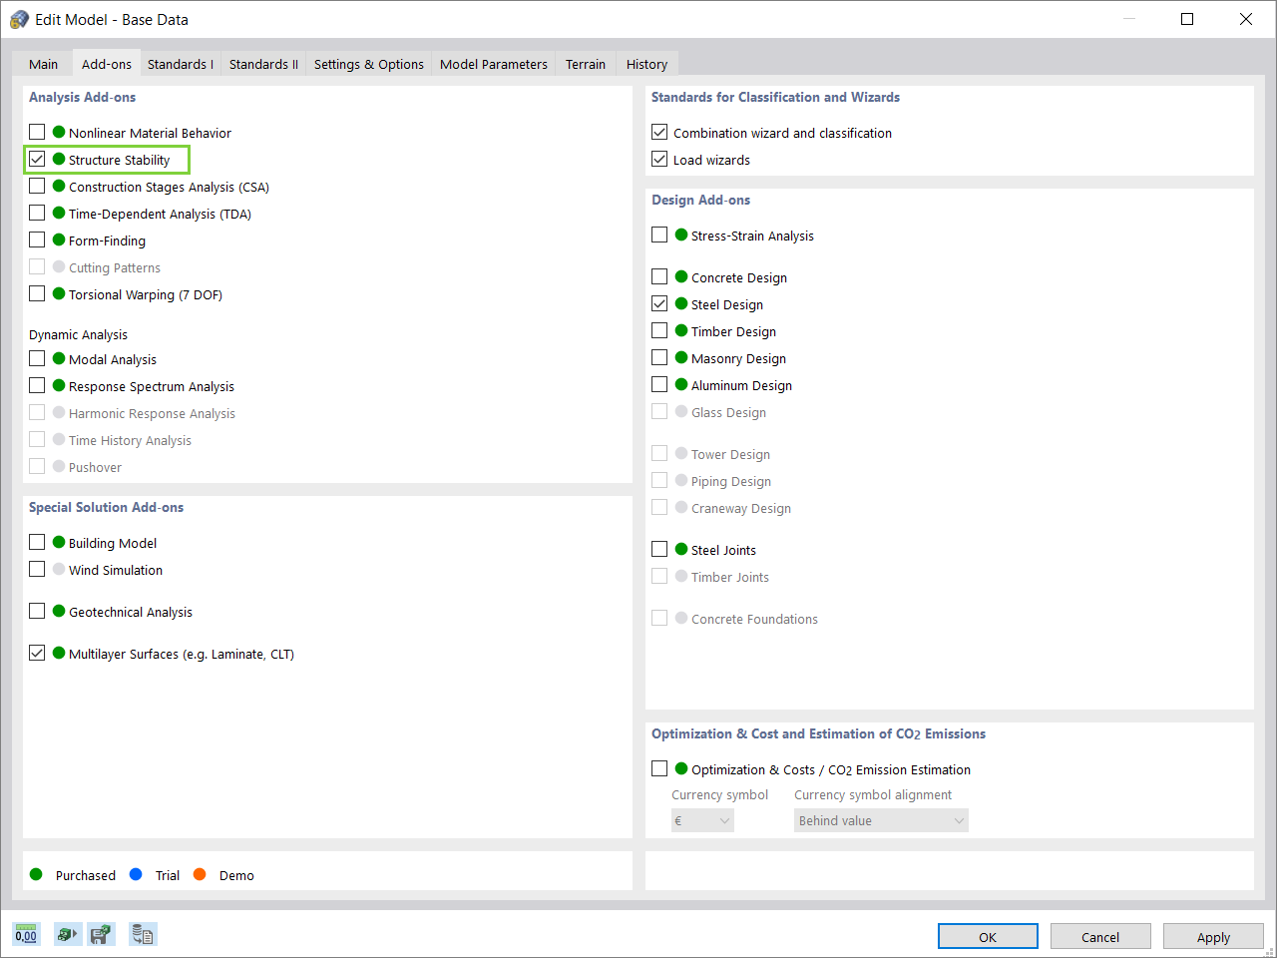Disable the Structure Stability add-on
Screen dimensions: 1277x958
click(37, 159)
